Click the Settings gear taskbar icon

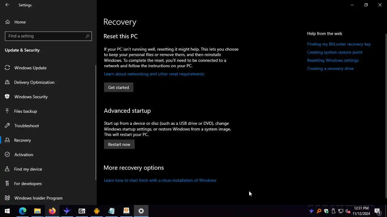coord(141,211)
